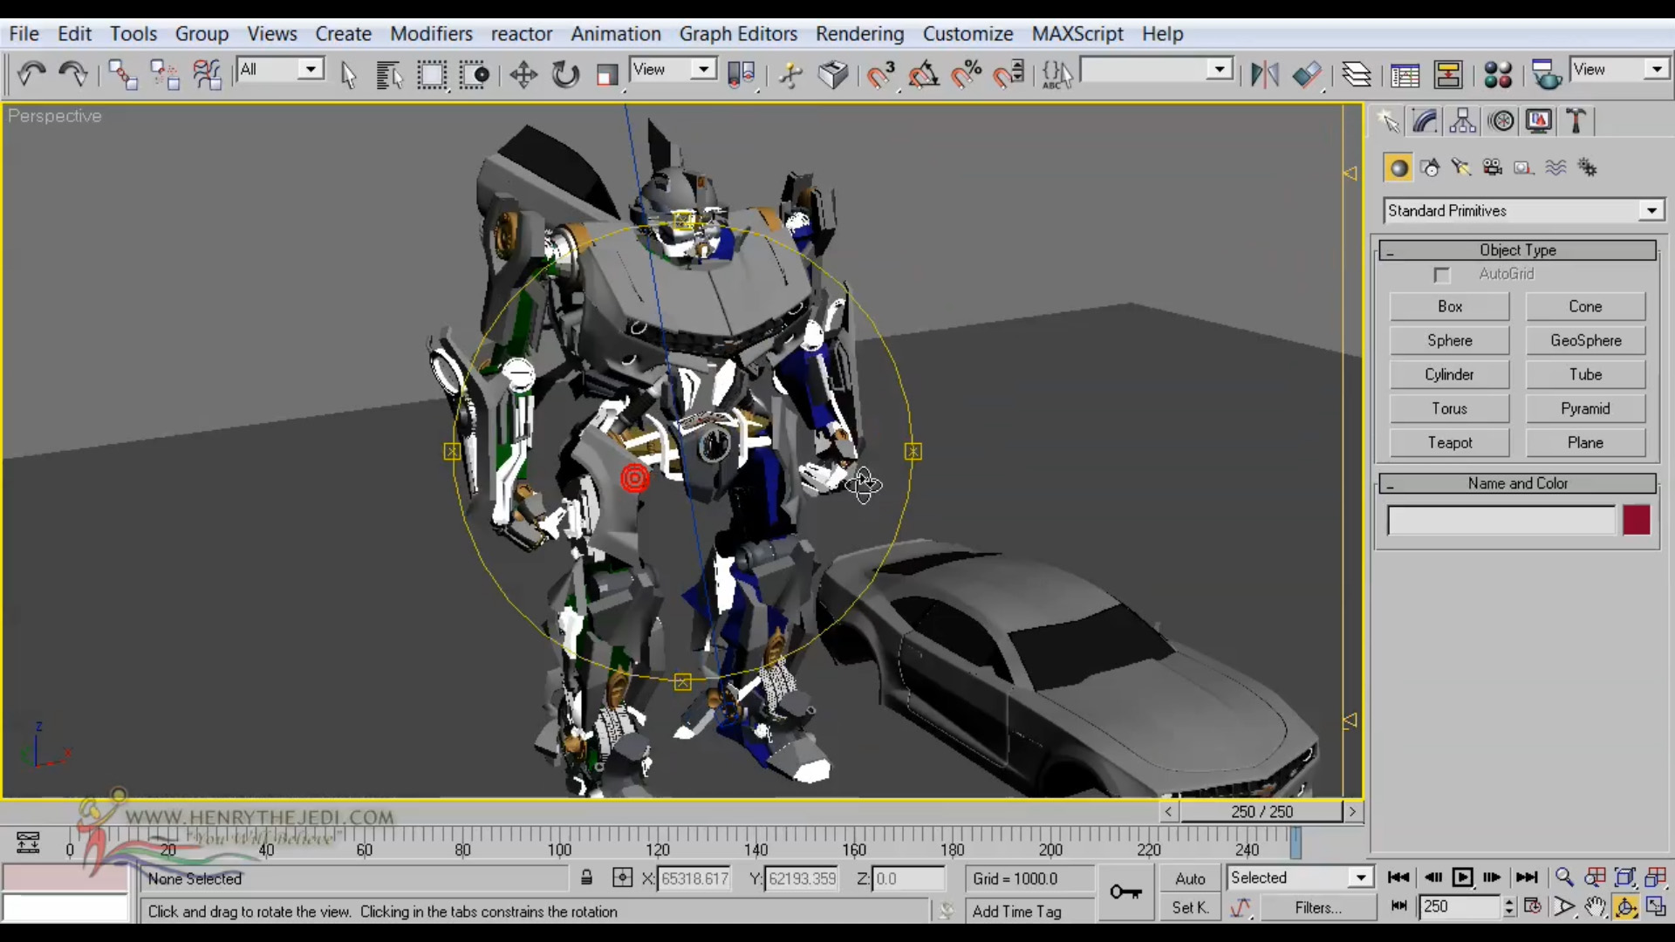Select Cameras category in Create panel
This screenshot has width=1675, height=942.
[x=1493, y=167]
